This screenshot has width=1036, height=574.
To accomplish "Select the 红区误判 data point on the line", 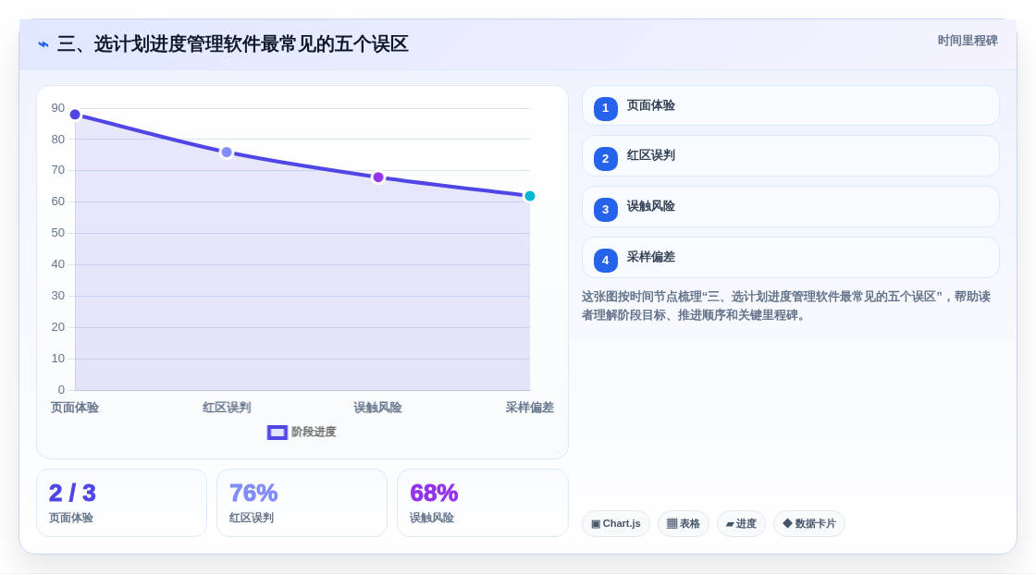I will 227,153.
